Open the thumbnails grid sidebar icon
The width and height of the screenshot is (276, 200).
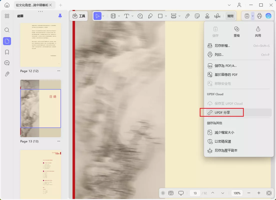tap(7, 16)
